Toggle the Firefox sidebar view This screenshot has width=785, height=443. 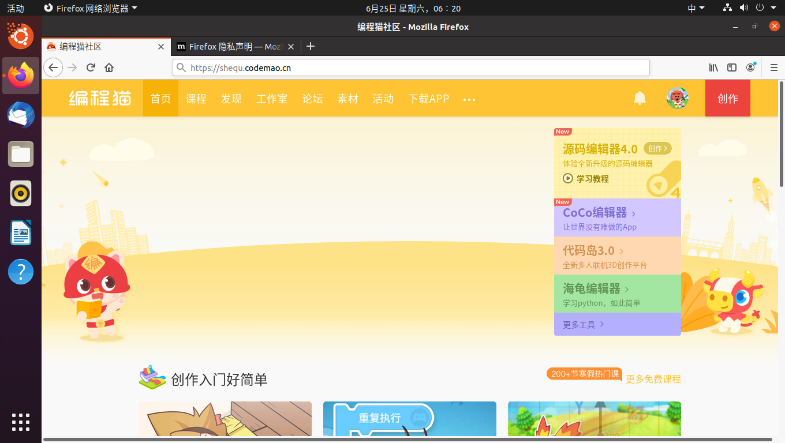tap(732, 67)
